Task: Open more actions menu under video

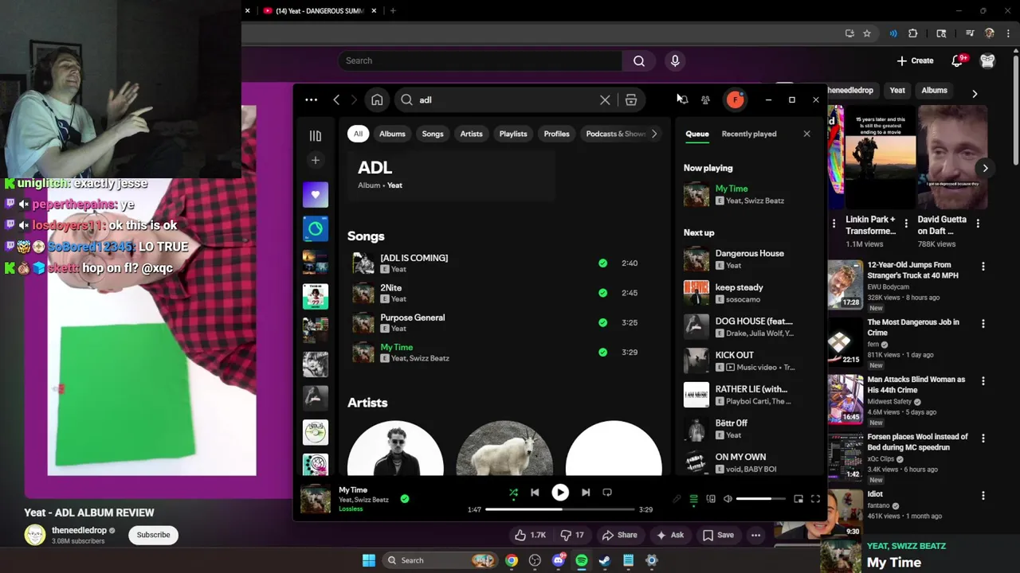Action: click(755, 535)
